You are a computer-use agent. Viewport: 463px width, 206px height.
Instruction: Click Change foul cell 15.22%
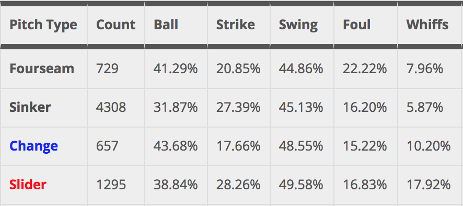[x=365, y=146]
